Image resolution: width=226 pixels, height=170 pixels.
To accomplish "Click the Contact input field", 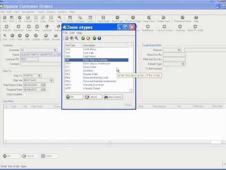I will pyautogui.click(x=40, y=64).
